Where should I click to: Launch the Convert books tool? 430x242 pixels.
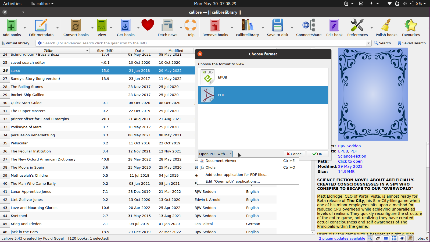76,25
